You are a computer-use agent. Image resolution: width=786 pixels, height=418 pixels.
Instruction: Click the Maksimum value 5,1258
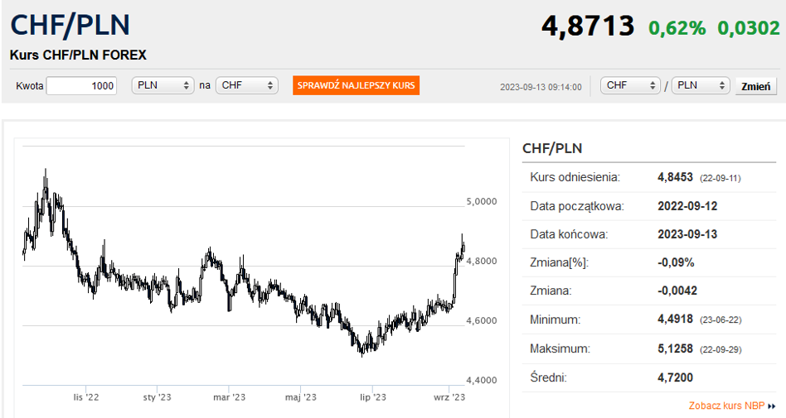(x=675, y=348)
